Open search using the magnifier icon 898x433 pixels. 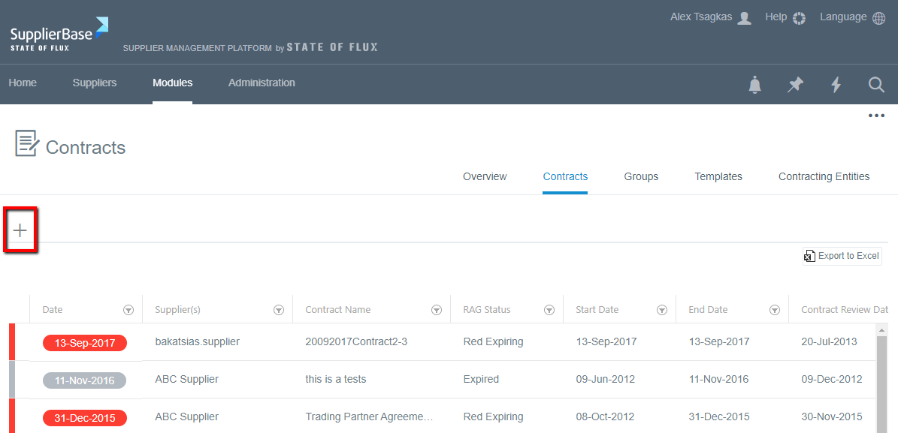point(876,85)
